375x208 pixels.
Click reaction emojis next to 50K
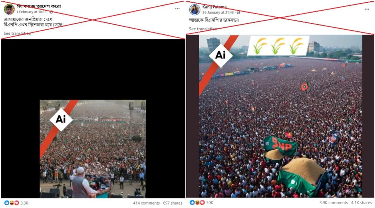(x=197, y=203)
